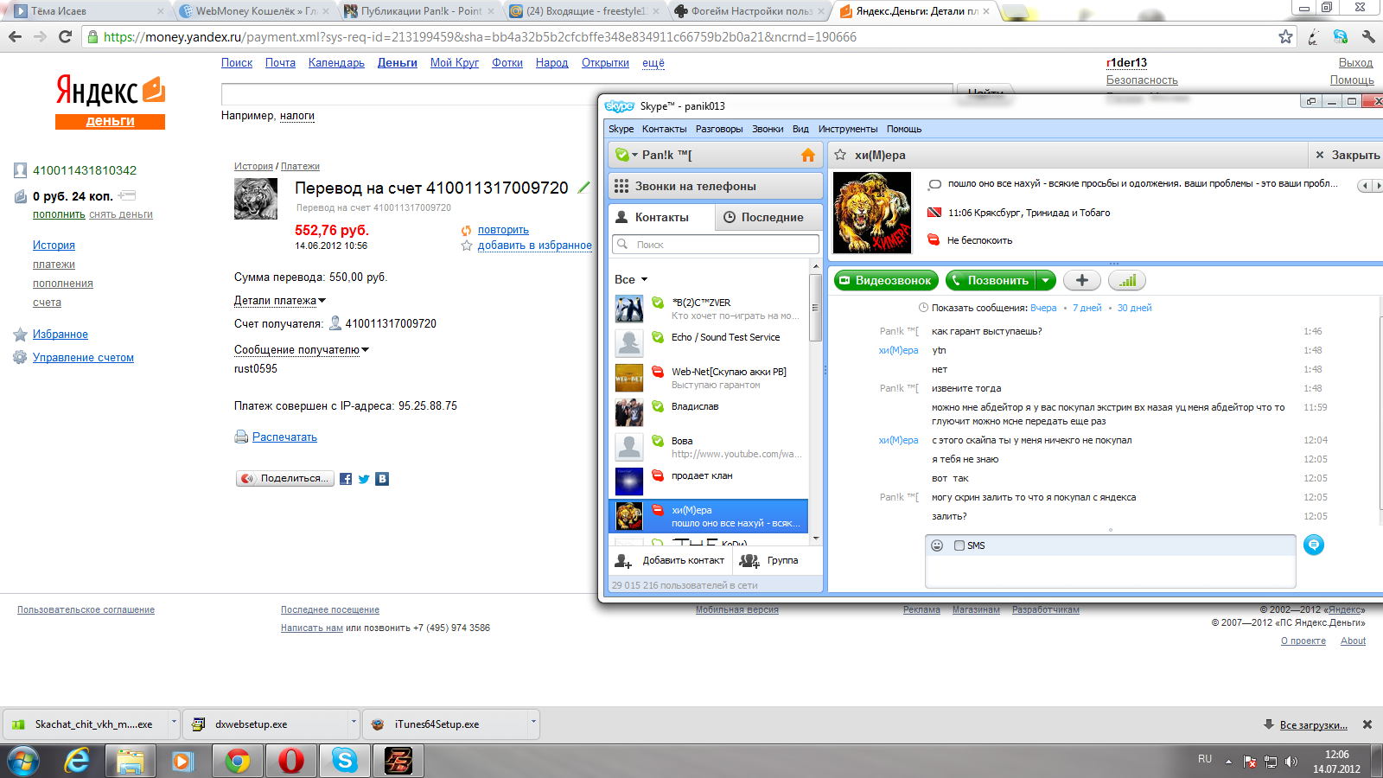Viewport: 1383px width, 778px height.
Task: Open Skype from the Windows taskbar
Action: click(x=345, y=761)
